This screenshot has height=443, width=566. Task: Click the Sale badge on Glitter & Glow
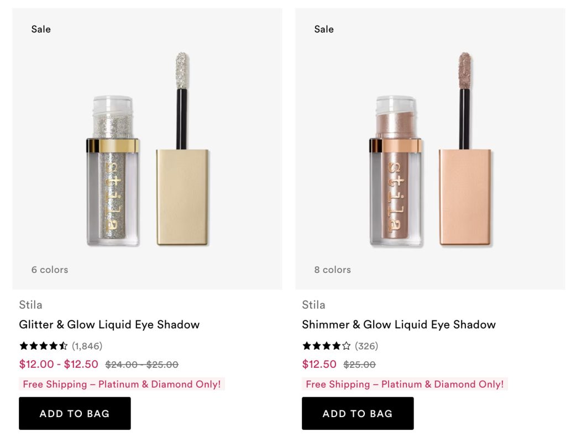pyautogui.click(x=41, y=29)
